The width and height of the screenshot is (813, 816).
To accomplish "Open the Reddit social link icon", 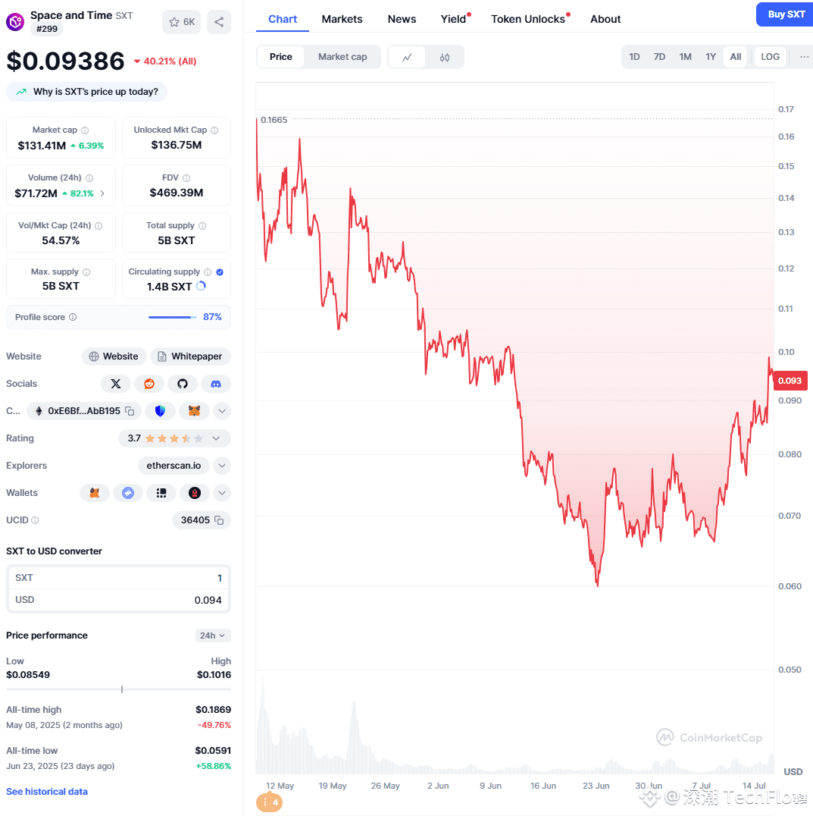I will 149,384.
